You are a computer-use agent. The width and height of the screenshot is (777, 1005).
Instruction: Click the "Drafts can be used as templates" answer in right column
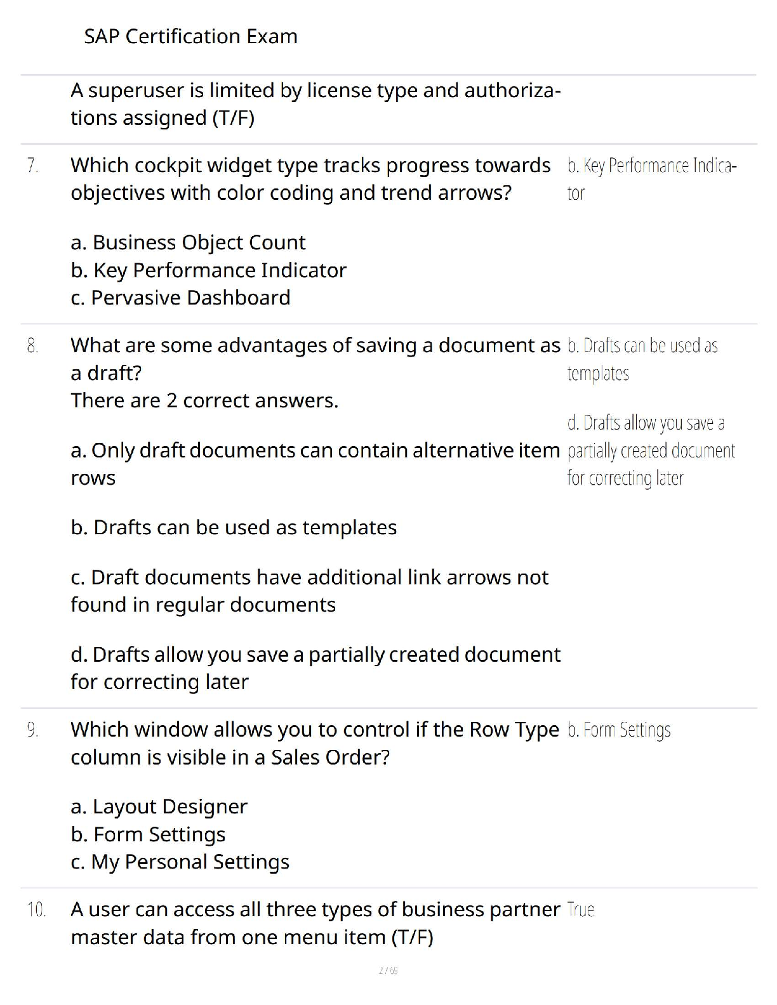642,359
